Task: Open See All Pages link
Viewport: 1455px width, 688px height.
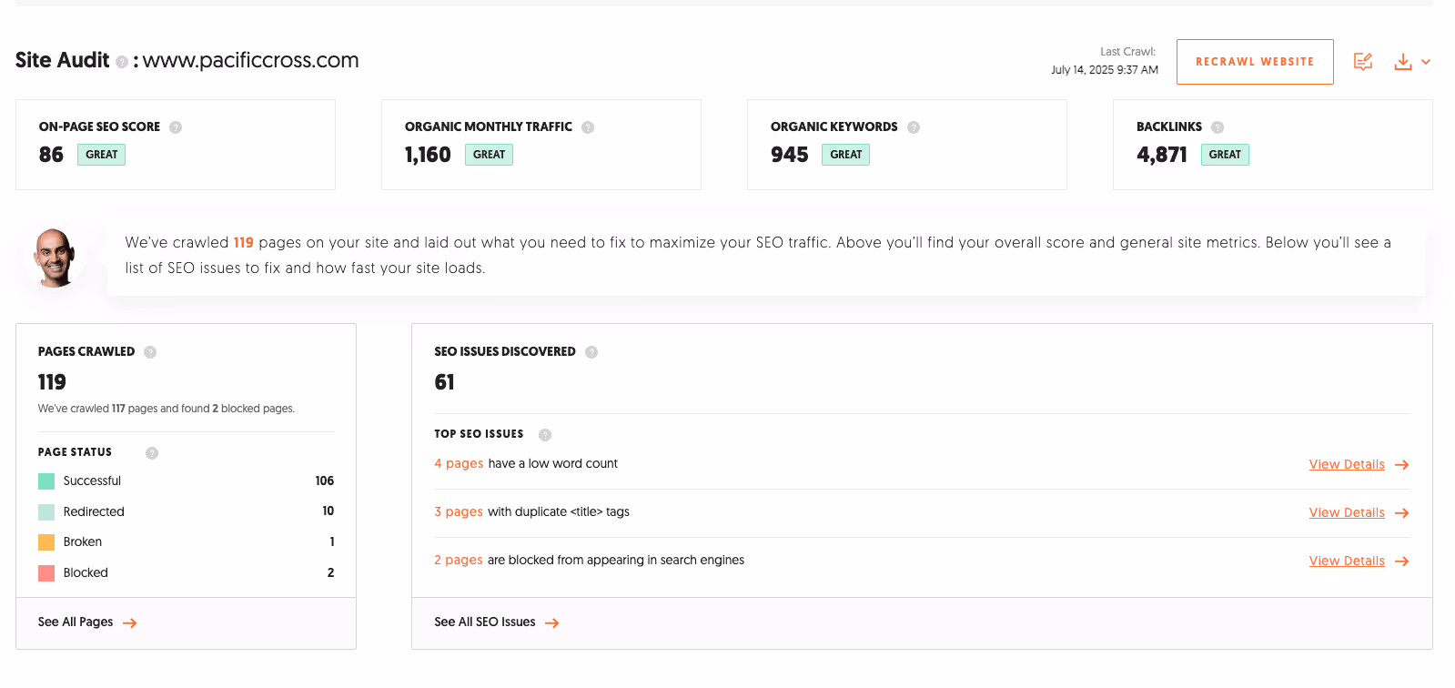Action: tap(76, 622)
